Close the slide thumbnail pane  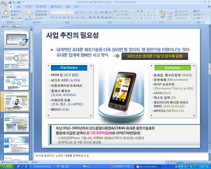[31, 26]
